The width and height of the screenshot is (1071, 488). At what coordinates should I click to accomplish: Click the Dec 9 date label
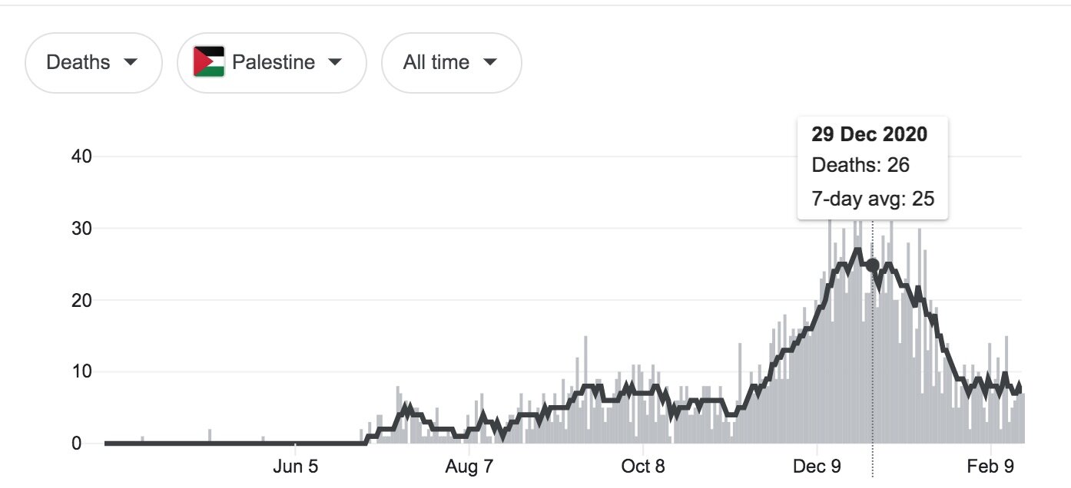(817, 467)
